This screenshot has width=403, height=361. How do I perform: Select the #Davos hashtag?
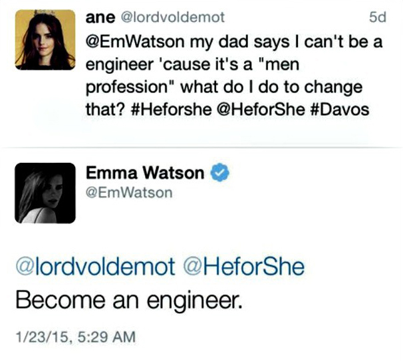tap(340, 109)
